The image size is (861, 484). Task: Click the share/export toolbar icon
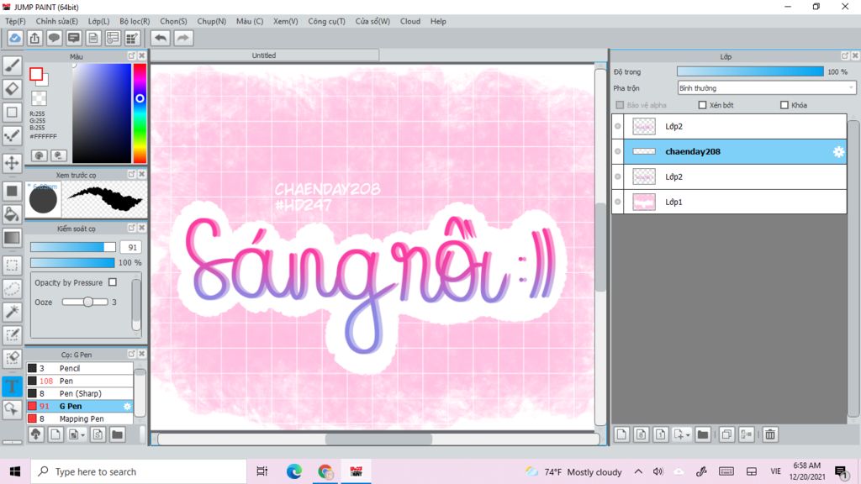tap(34, 38)
